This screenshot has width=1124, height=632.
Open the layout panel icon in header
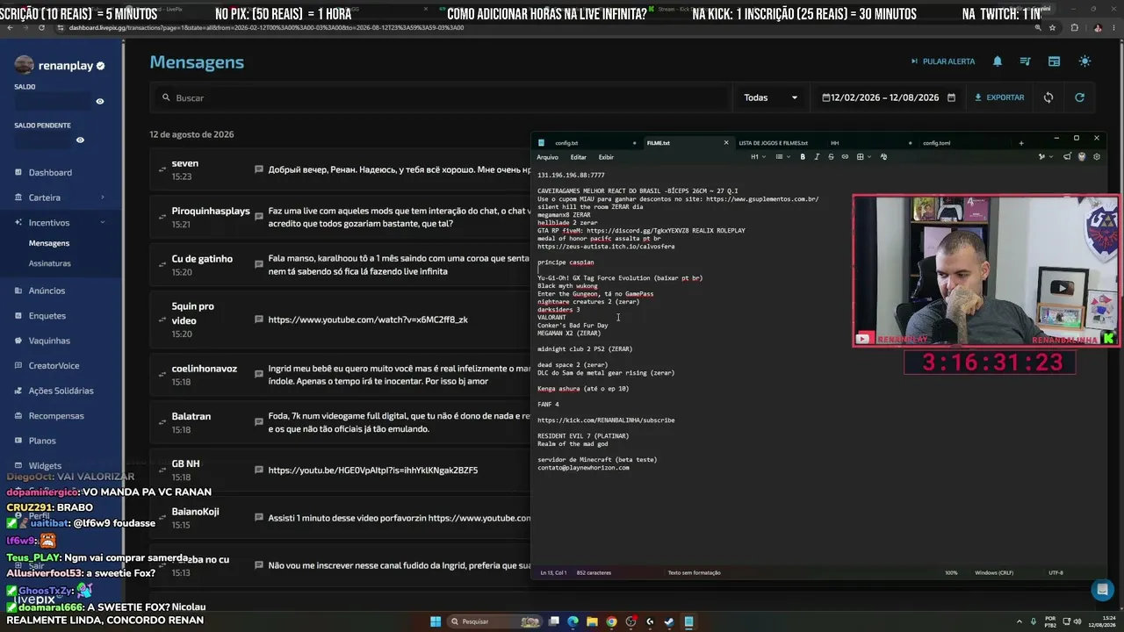[x=1055, y=61]
